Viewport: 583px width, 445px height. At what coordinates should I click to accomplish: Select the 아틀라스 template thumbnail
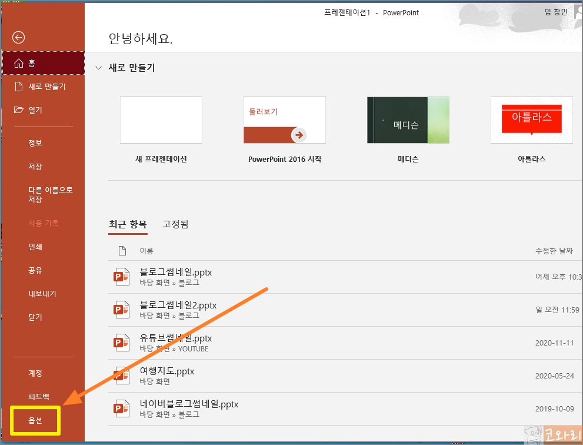pos(531,120)
